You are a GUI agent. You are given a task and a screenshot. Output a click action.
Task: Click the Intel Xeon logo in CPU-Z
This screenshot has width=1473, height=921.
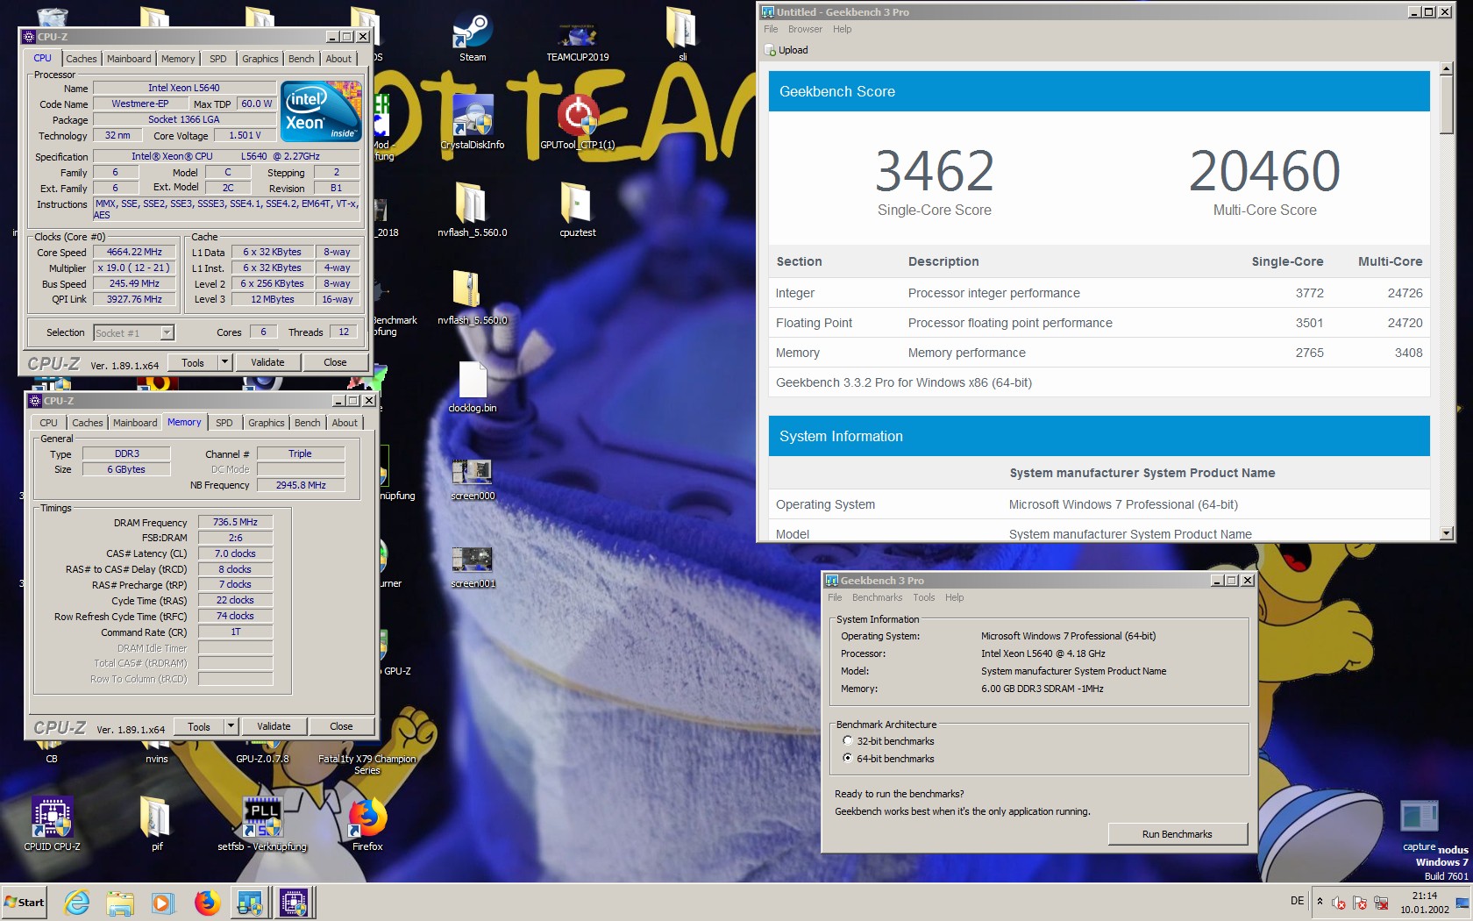tap(321, 111)
